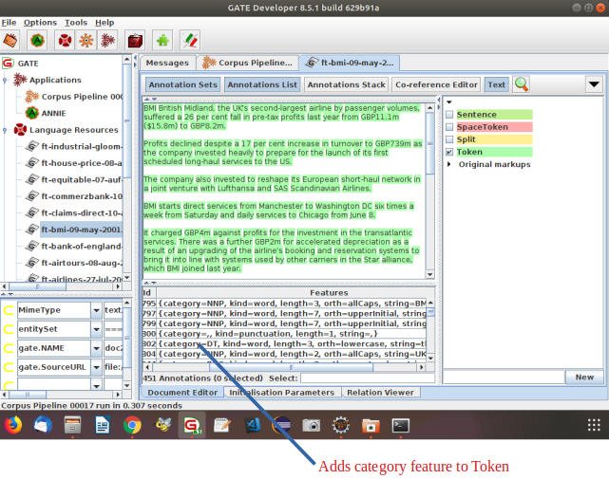Open Thunderbird mail from the dock
This screenshot has height=479, width=609.
tap(43, 425)
